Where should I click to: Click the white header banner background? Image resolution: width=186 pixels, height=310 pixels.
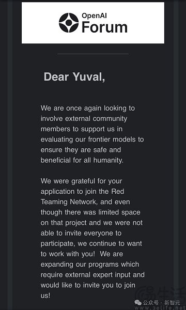tap(93, 23)
